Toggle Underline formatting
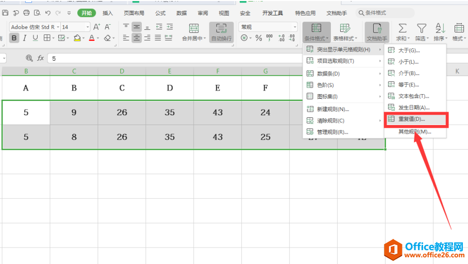Image resolution: width=468 pixels, height=264 pixels. (35, 38)
